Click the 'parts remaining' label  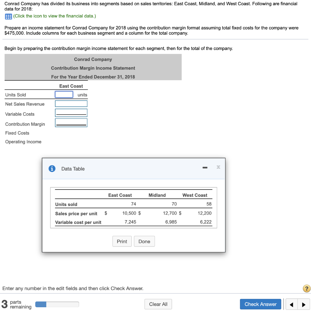pos(21,304)
